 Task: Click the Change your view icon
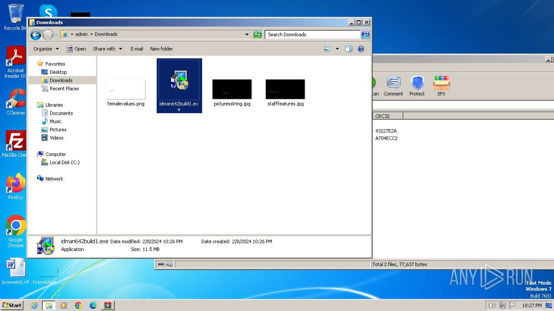tap(327, 49)
